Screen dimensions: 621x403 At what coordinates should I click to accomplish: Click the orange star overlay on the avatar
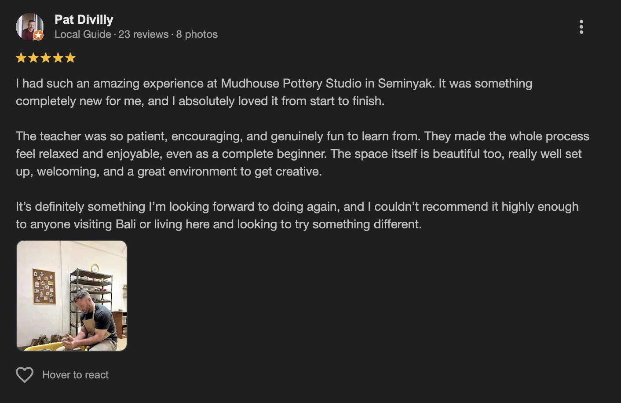37,36
